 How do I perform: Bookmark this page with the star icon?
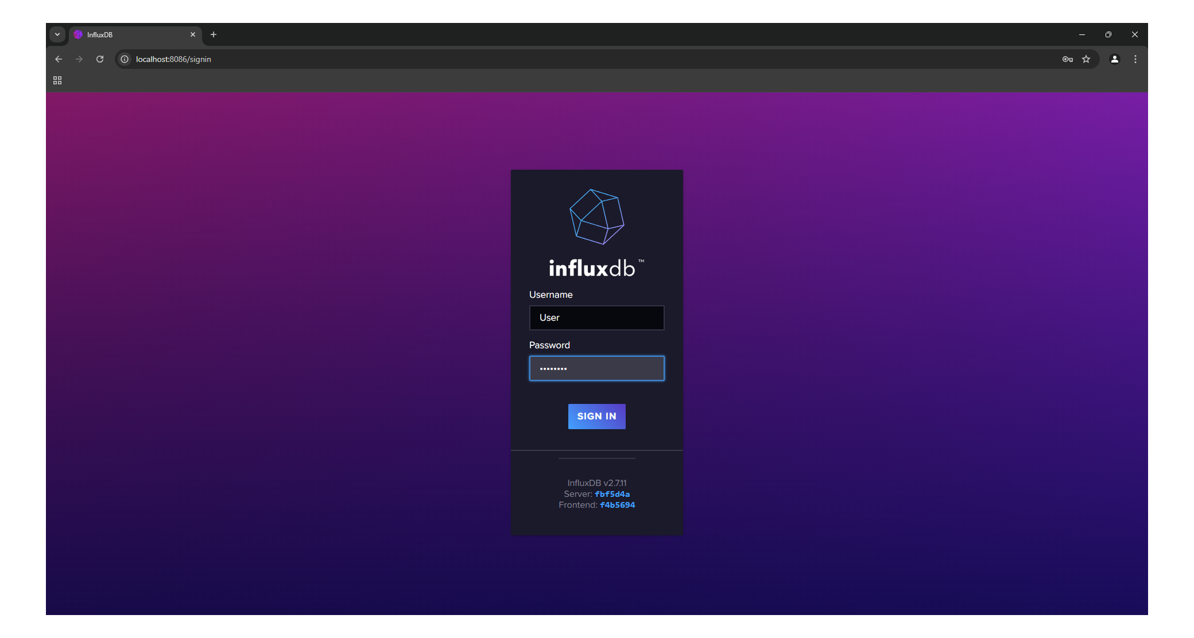click(1086, 59)
